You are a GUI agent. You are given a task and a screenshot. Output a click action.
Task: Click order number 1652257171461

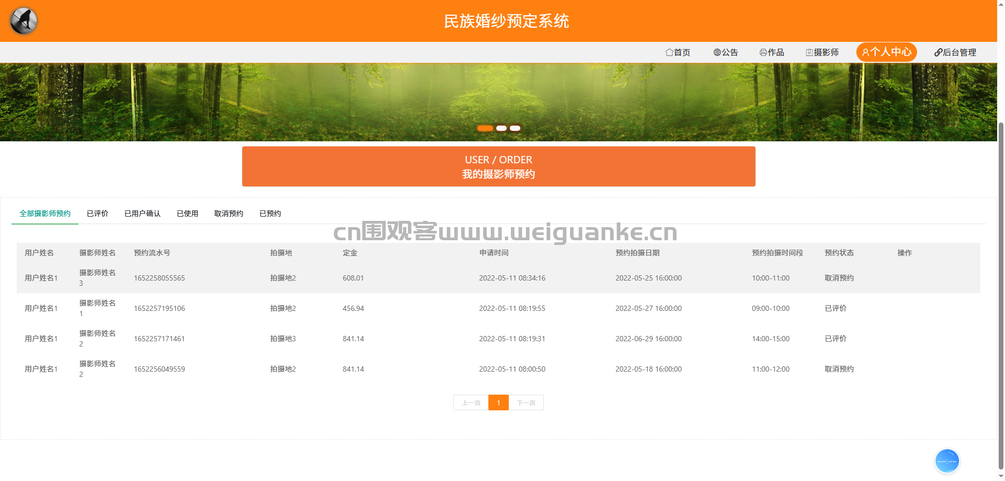click(x=159, y=339)
